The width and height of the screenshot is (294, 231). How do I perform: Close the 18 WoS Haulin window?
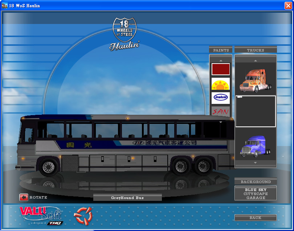click(288, 5)
